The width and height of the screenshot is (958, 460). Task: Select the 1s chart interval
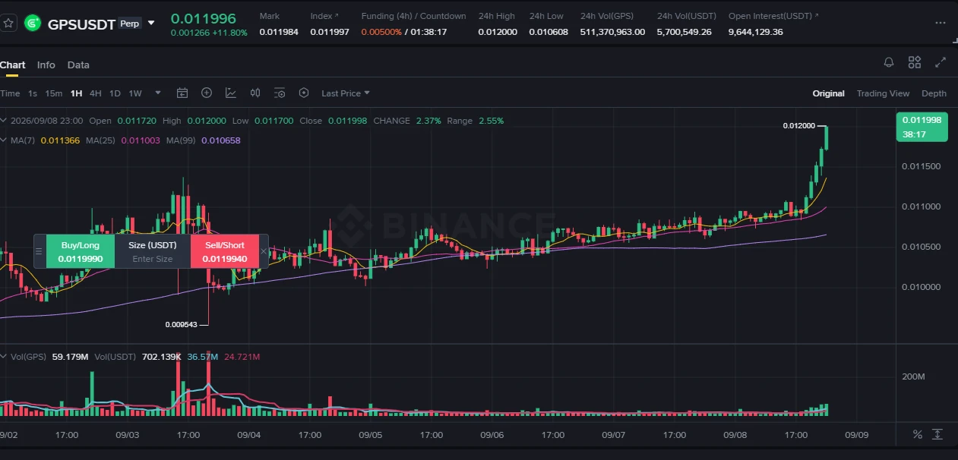[x=33, y=93]
